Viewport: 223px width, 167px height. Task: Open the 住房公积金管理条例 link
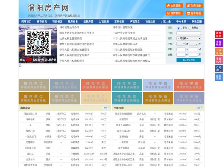pos(71,38)
